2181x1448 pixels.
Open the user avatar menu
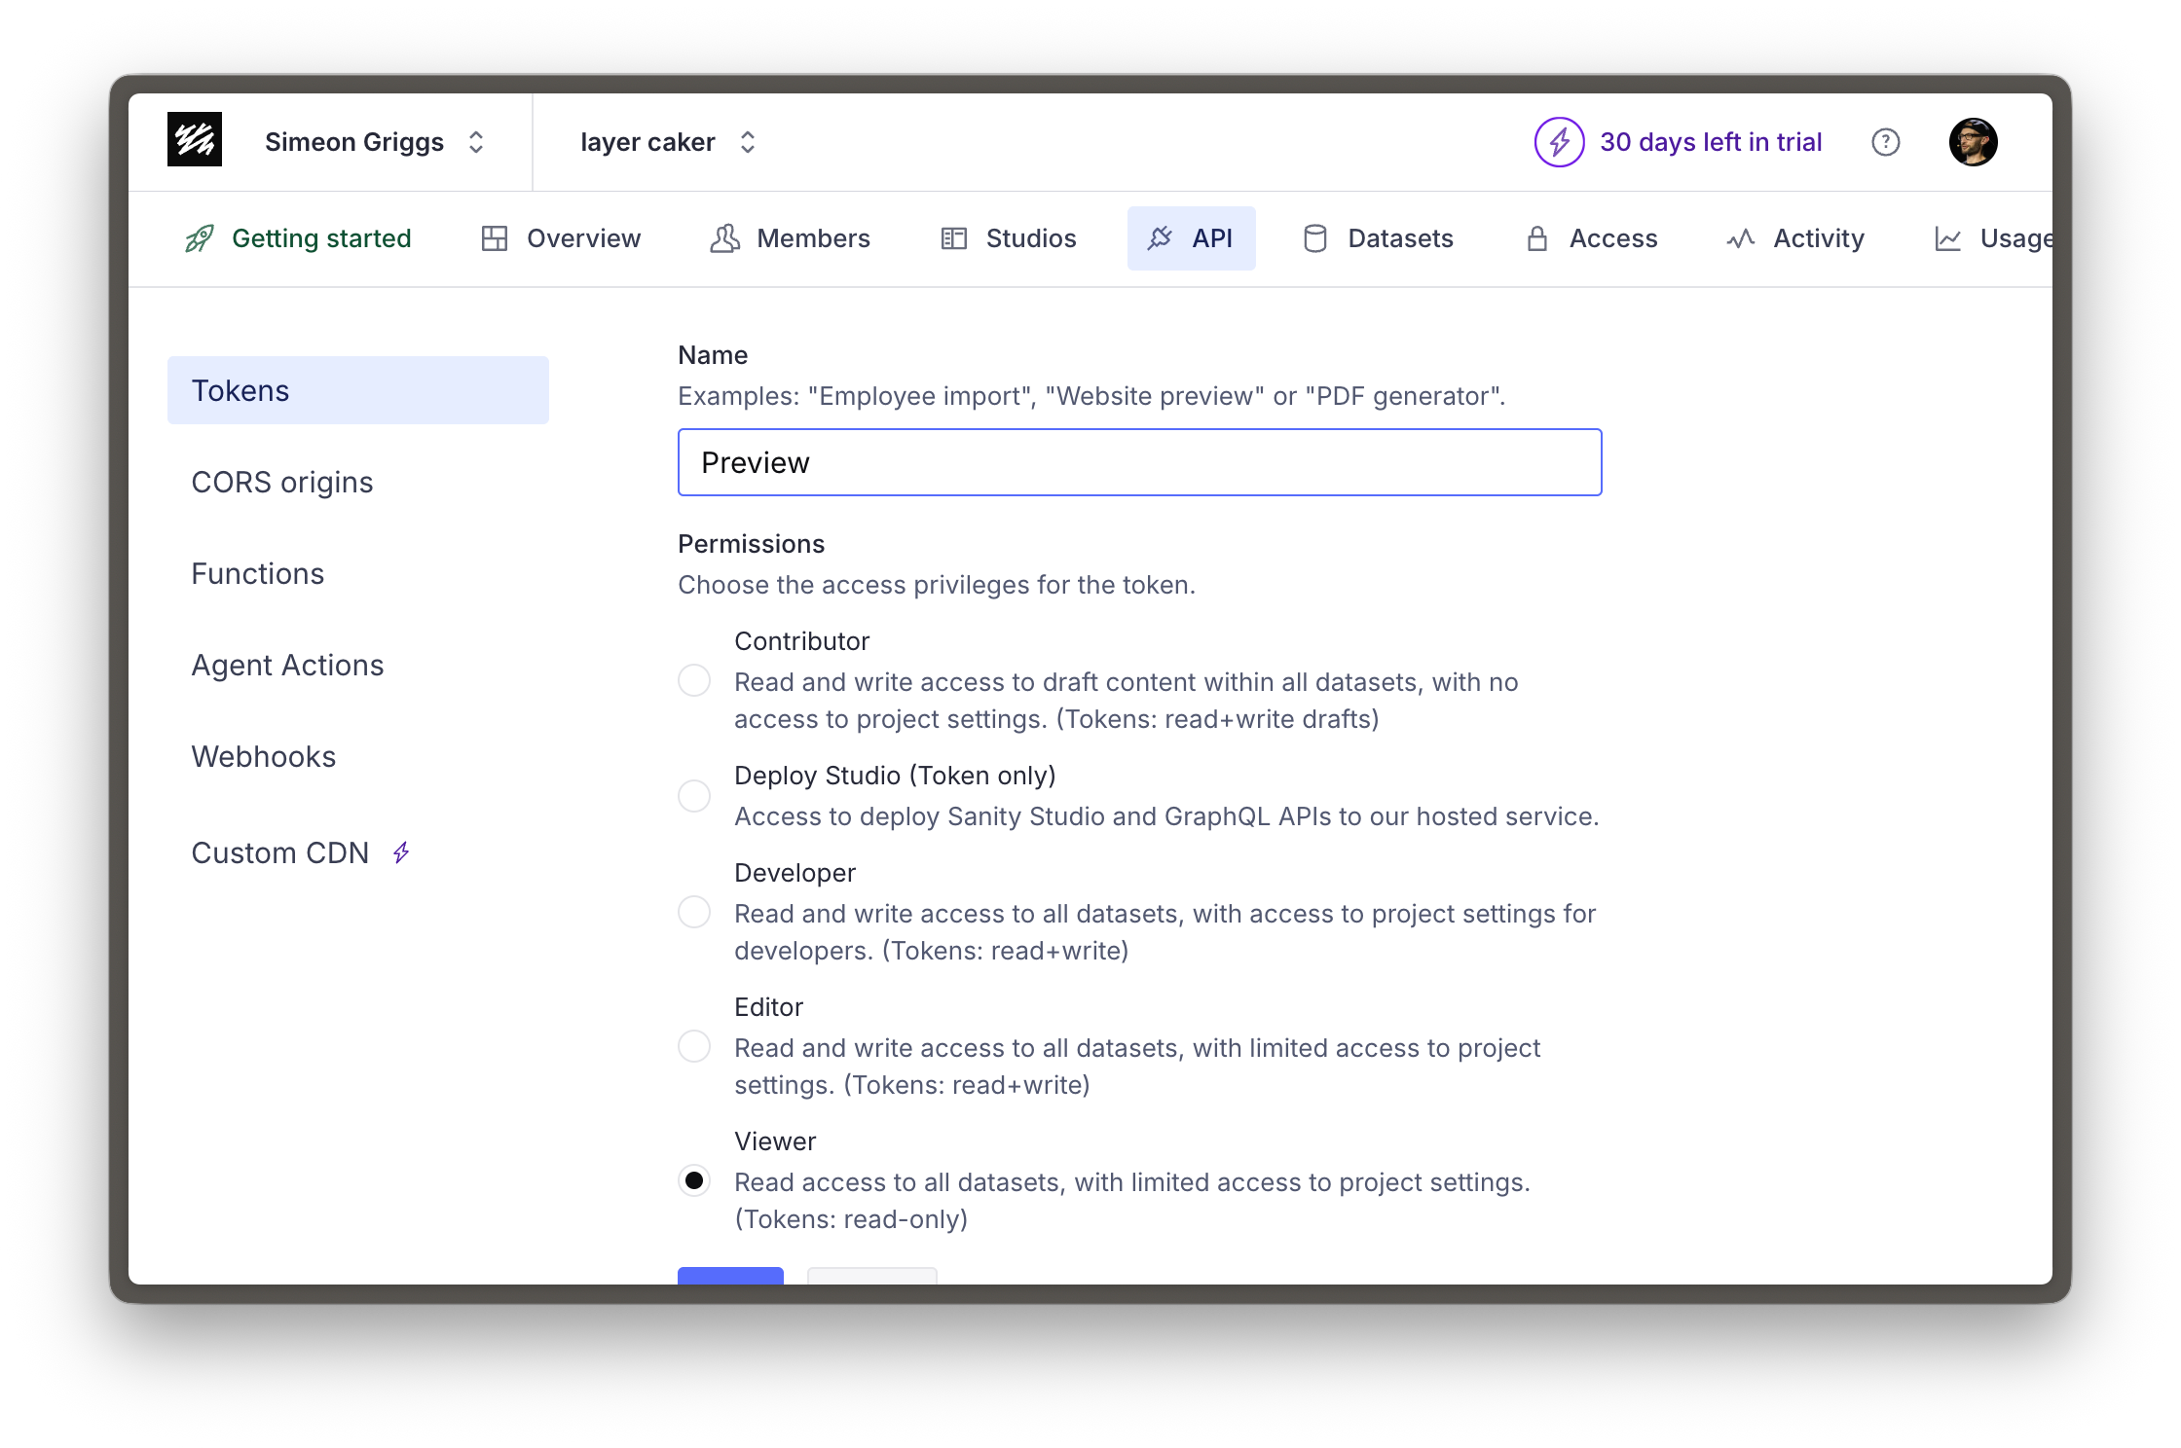coord(1973,142)
